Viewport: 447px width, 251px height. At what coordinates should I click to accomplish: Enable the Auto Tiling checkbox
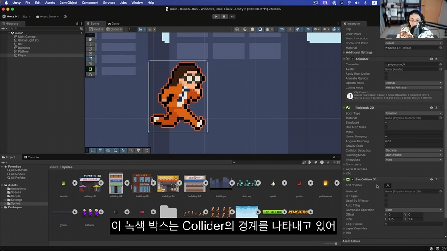[386, 205]
